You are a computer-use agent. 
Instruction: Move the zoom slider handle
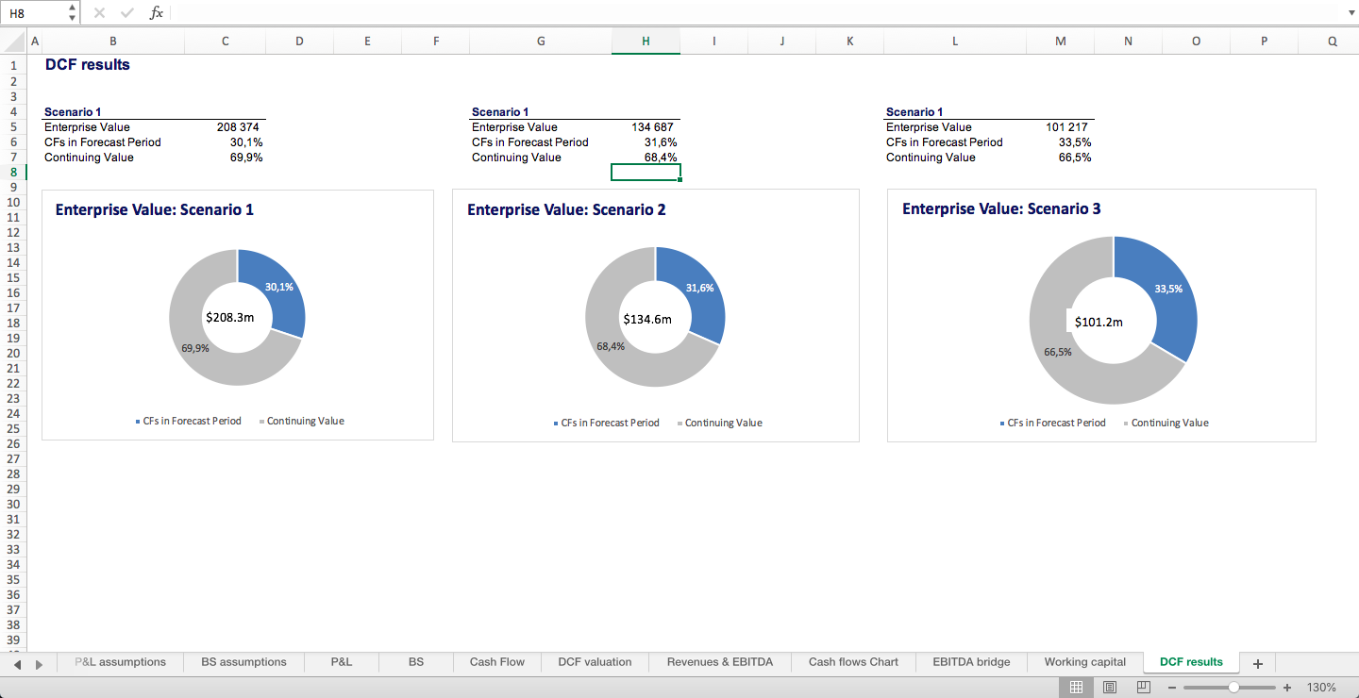(x=1233, y=688)
